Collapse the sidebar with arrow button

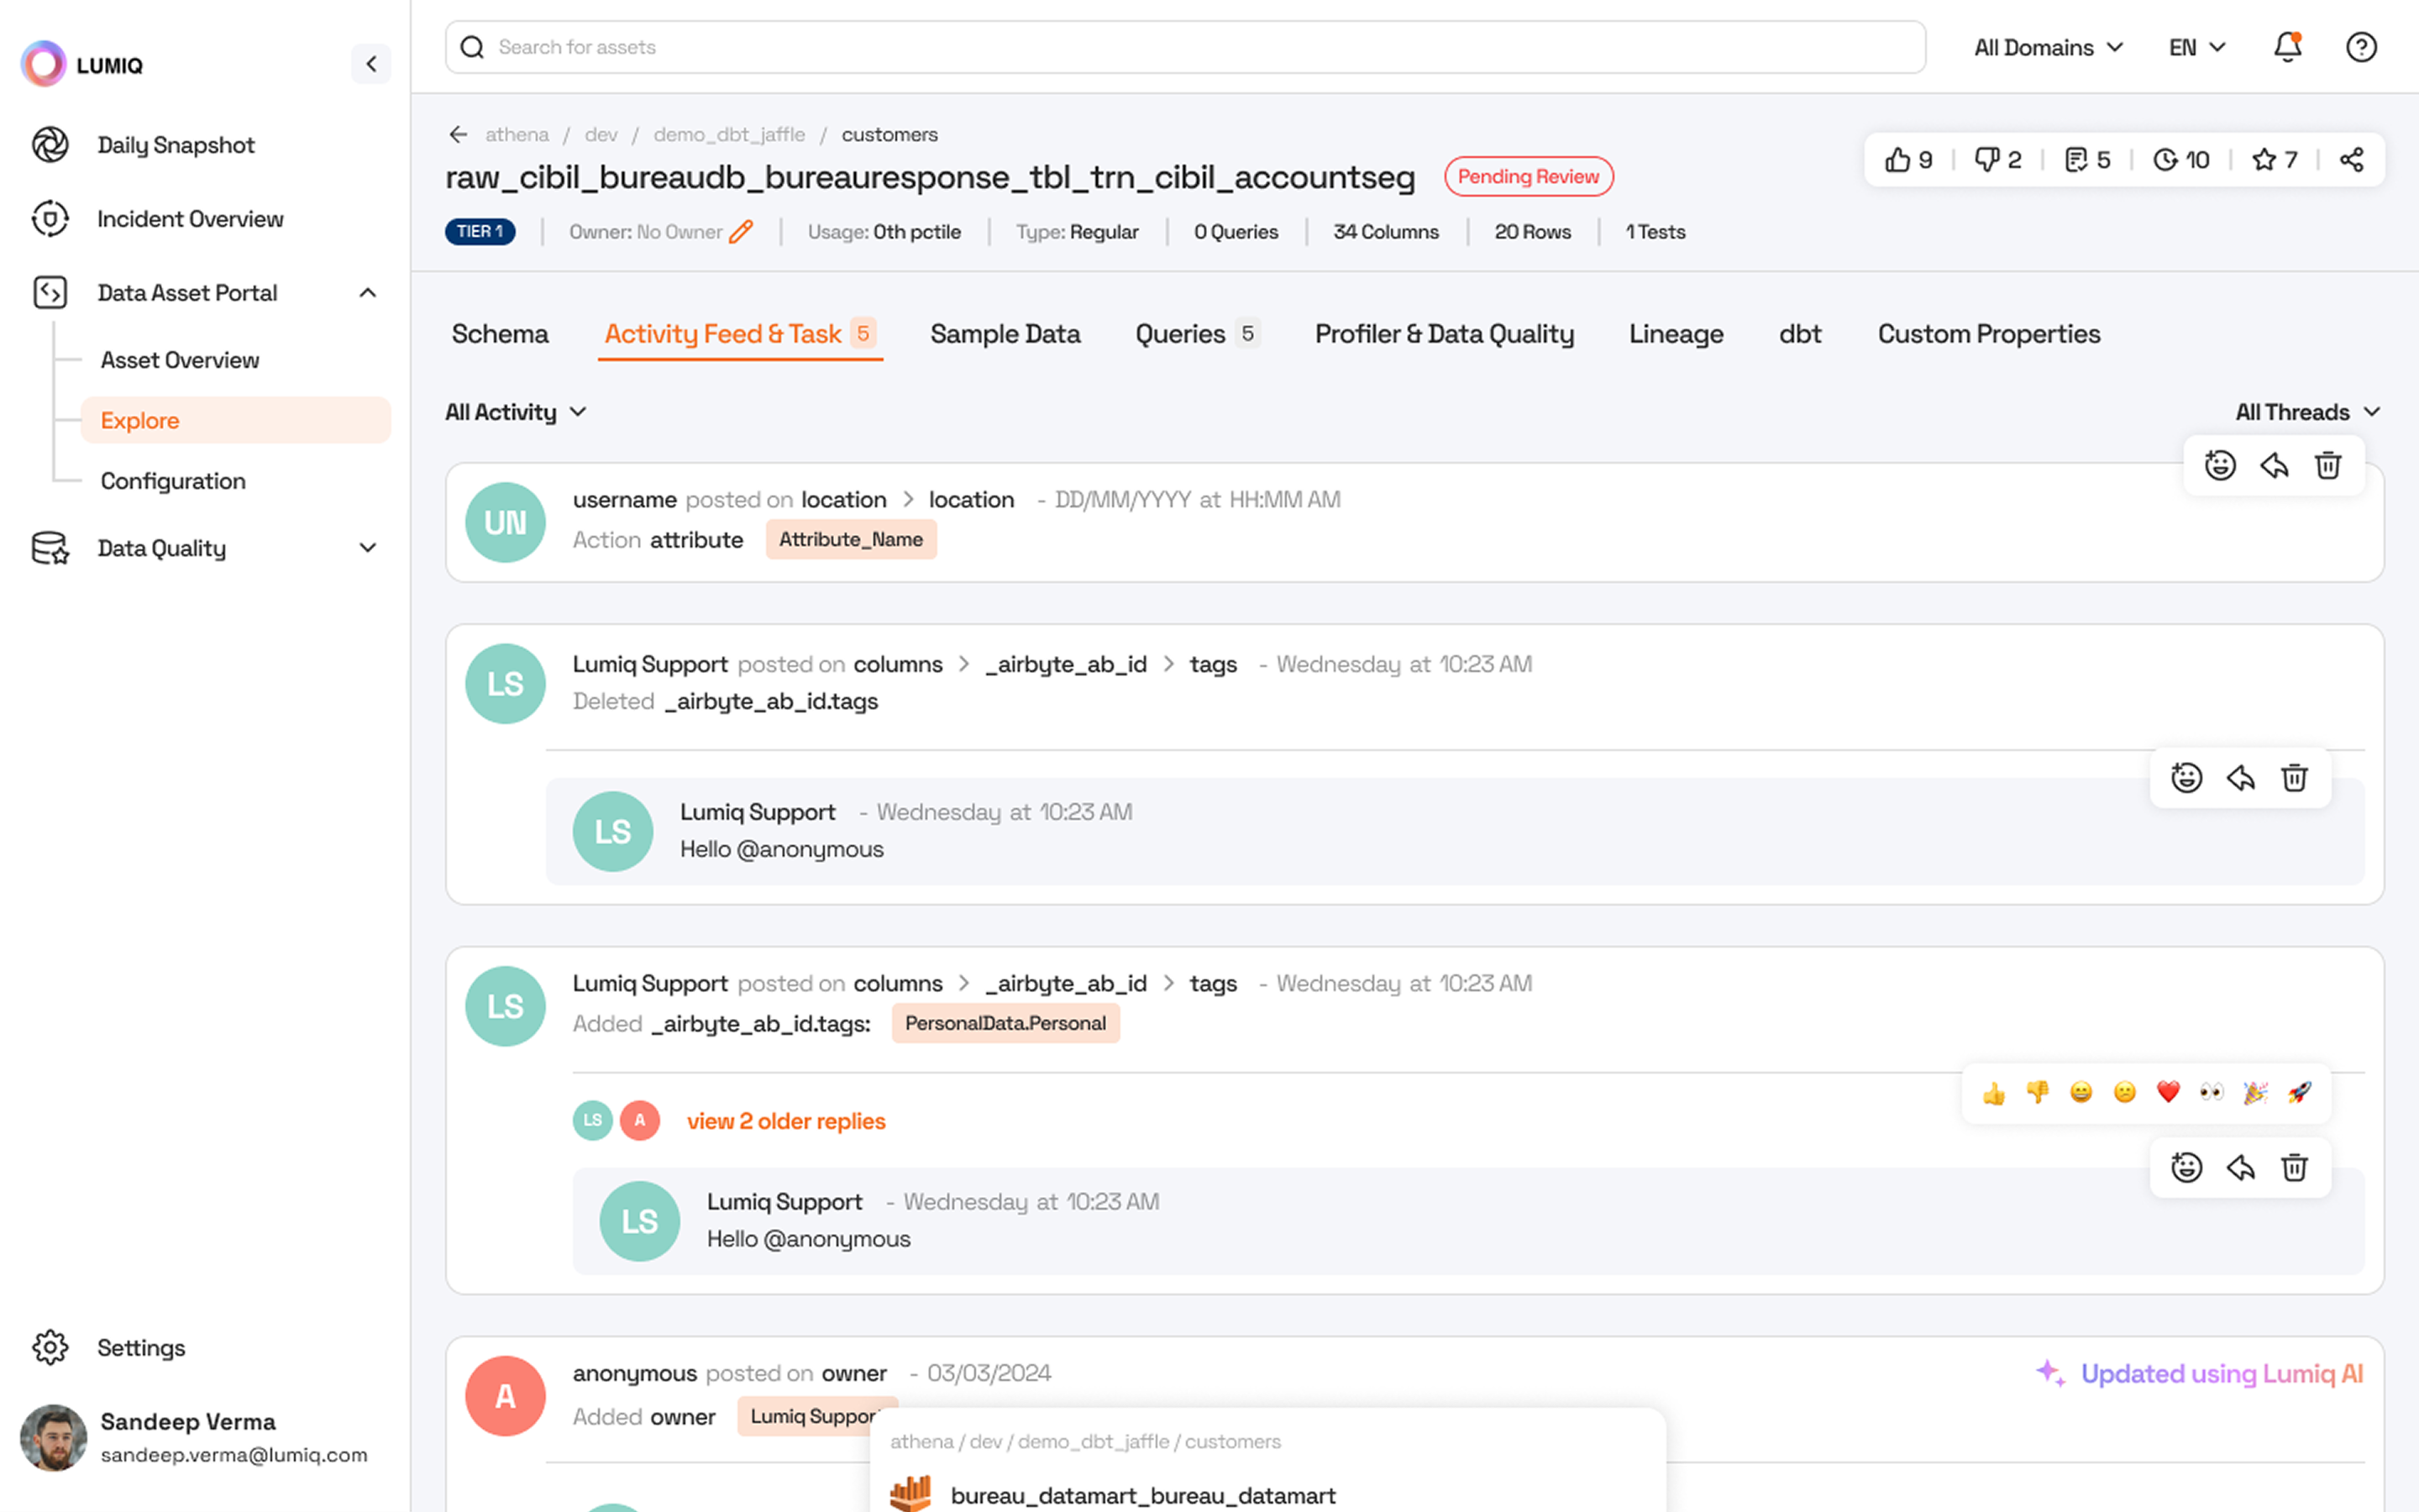click(x=371, y=64)
